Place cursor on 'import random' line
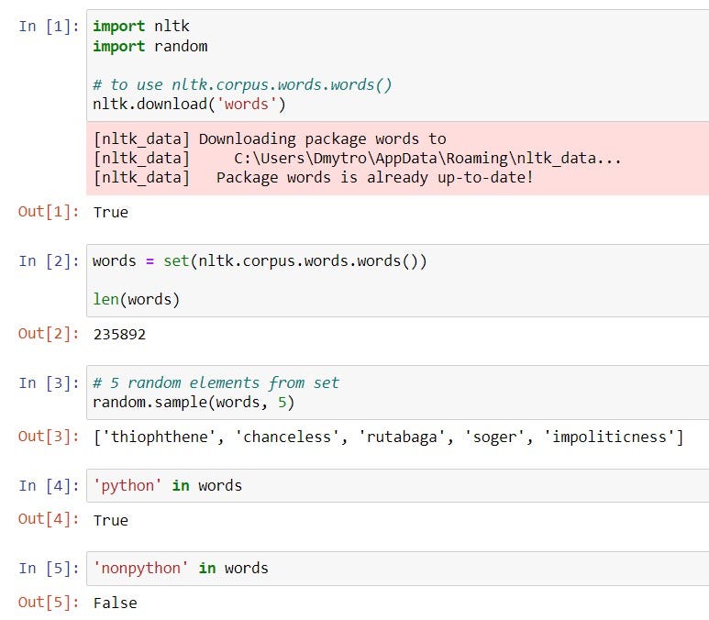 coord(150,46)
